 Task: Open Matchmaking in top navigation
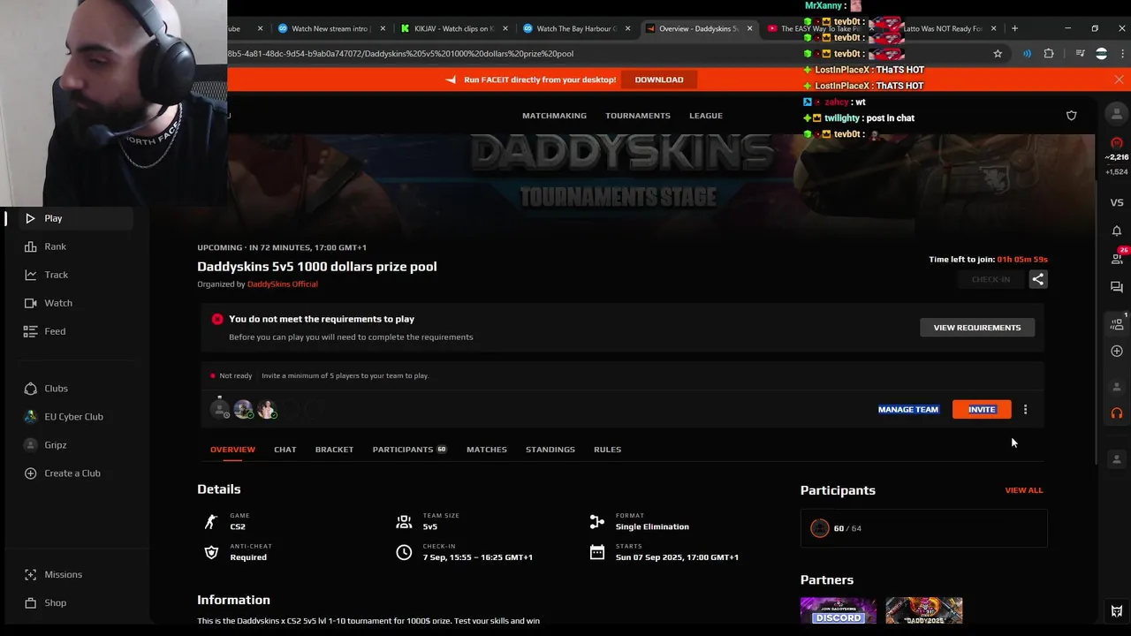[554, 116]
